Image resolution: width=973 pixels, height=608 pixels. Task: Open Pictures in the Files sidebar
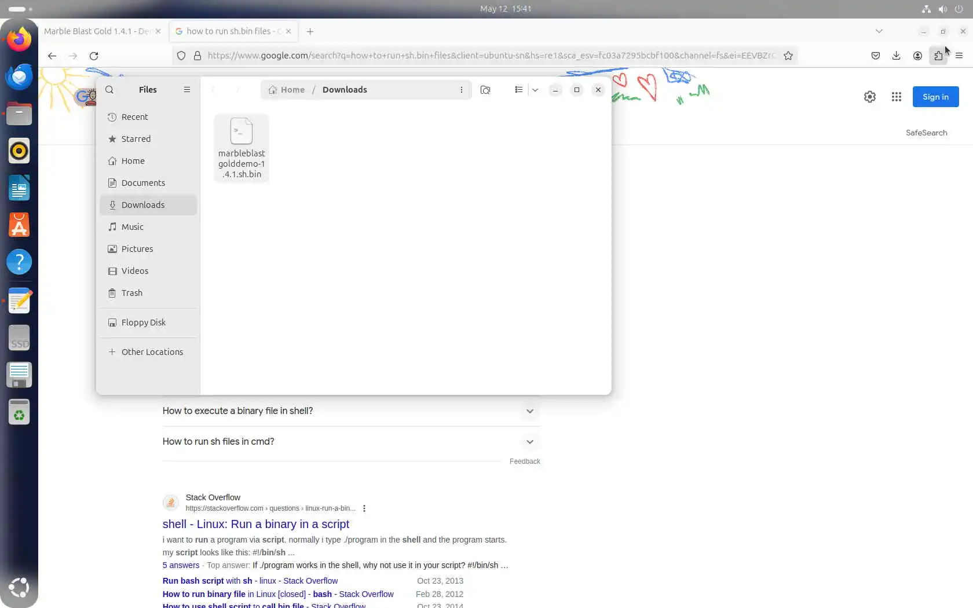(x=149, y=249)
